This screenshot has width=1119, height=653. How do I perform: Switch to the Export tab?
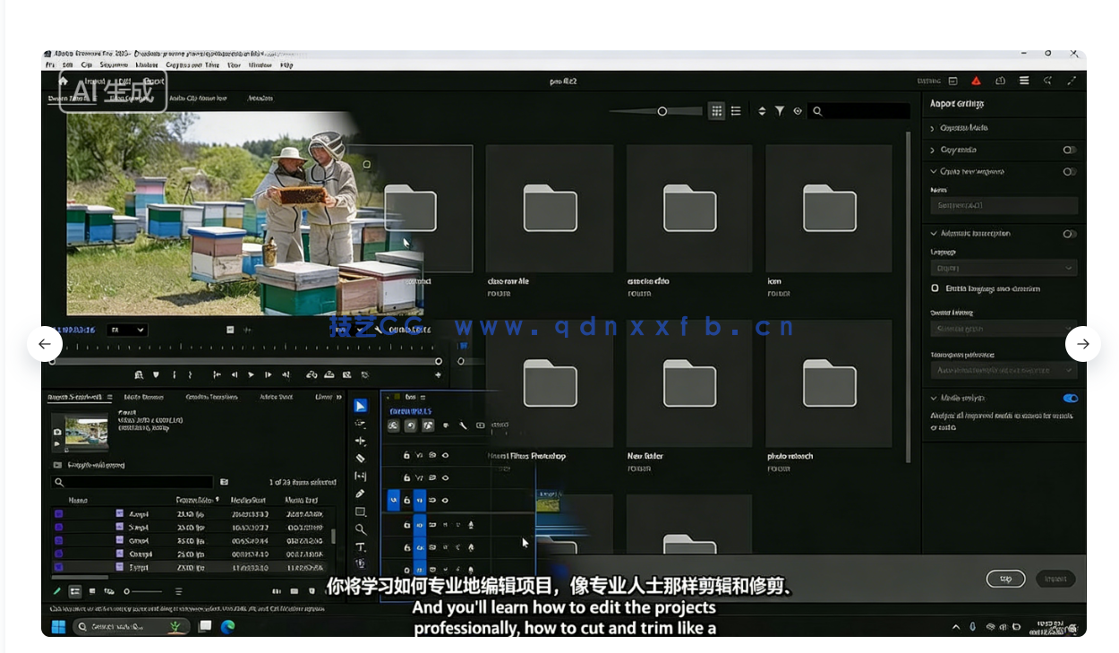[155, 81]
